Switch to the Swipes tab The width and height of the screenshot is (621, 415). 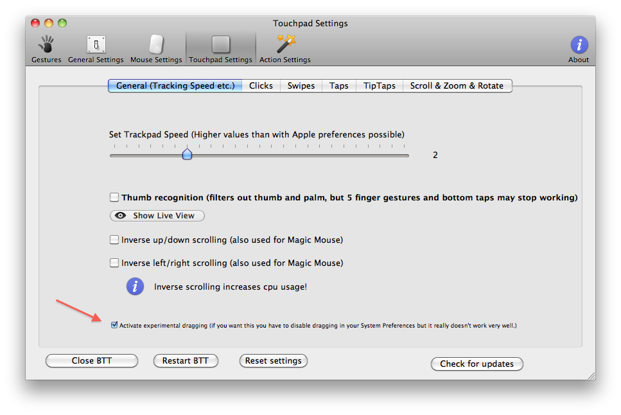(x=301, y=86)
